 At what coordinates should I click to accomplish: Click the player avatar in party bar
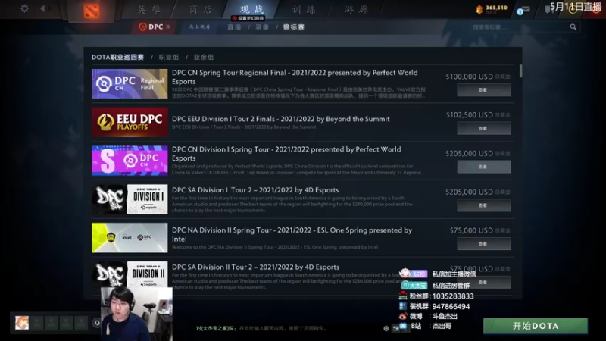22,323
